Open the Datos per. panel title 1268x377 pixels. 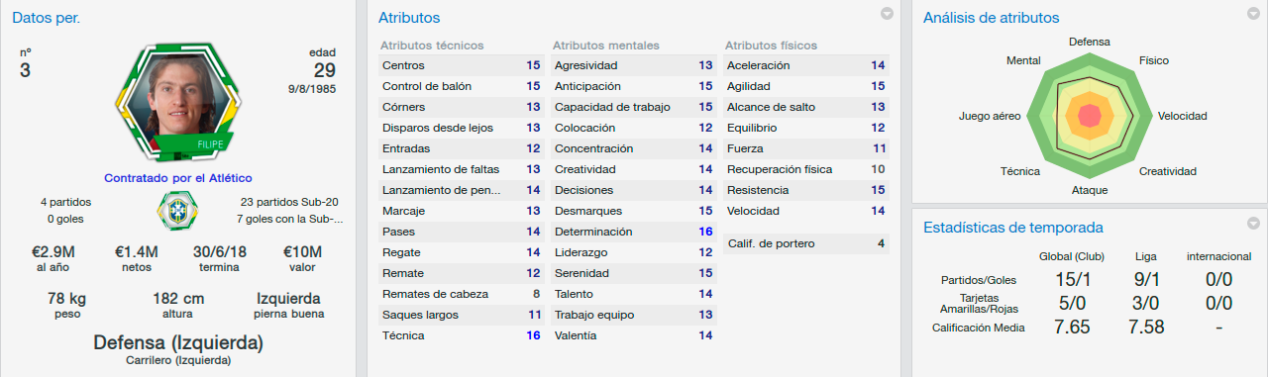tap(47, 18)
